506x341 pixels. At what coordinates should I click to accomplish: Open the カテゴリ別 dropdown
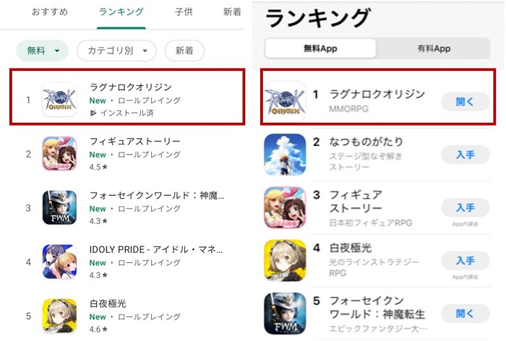coord(116,51)
